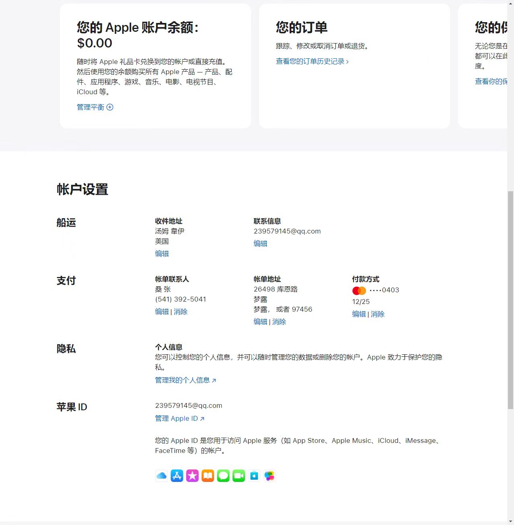The width and height of the screenshot is (514, 525).
Task: Remove the billing contact via 消除
Action: click(x=181, y=312)
